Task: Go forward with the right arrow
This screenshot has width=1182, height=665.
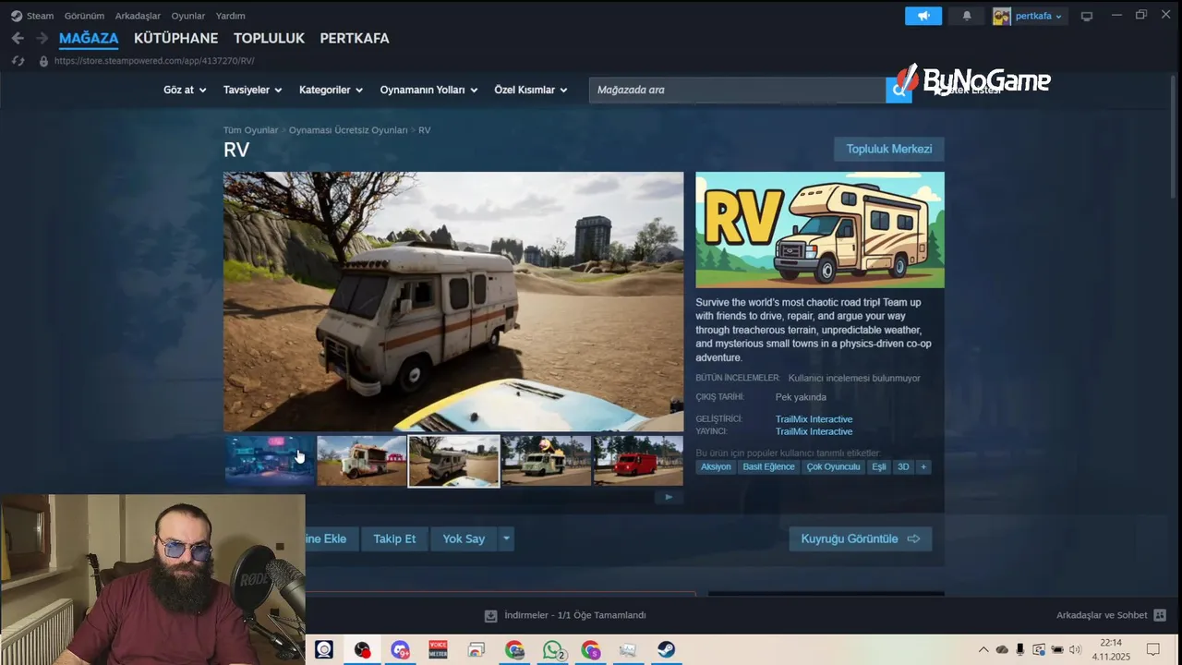Action: click(x=42, y=38)
